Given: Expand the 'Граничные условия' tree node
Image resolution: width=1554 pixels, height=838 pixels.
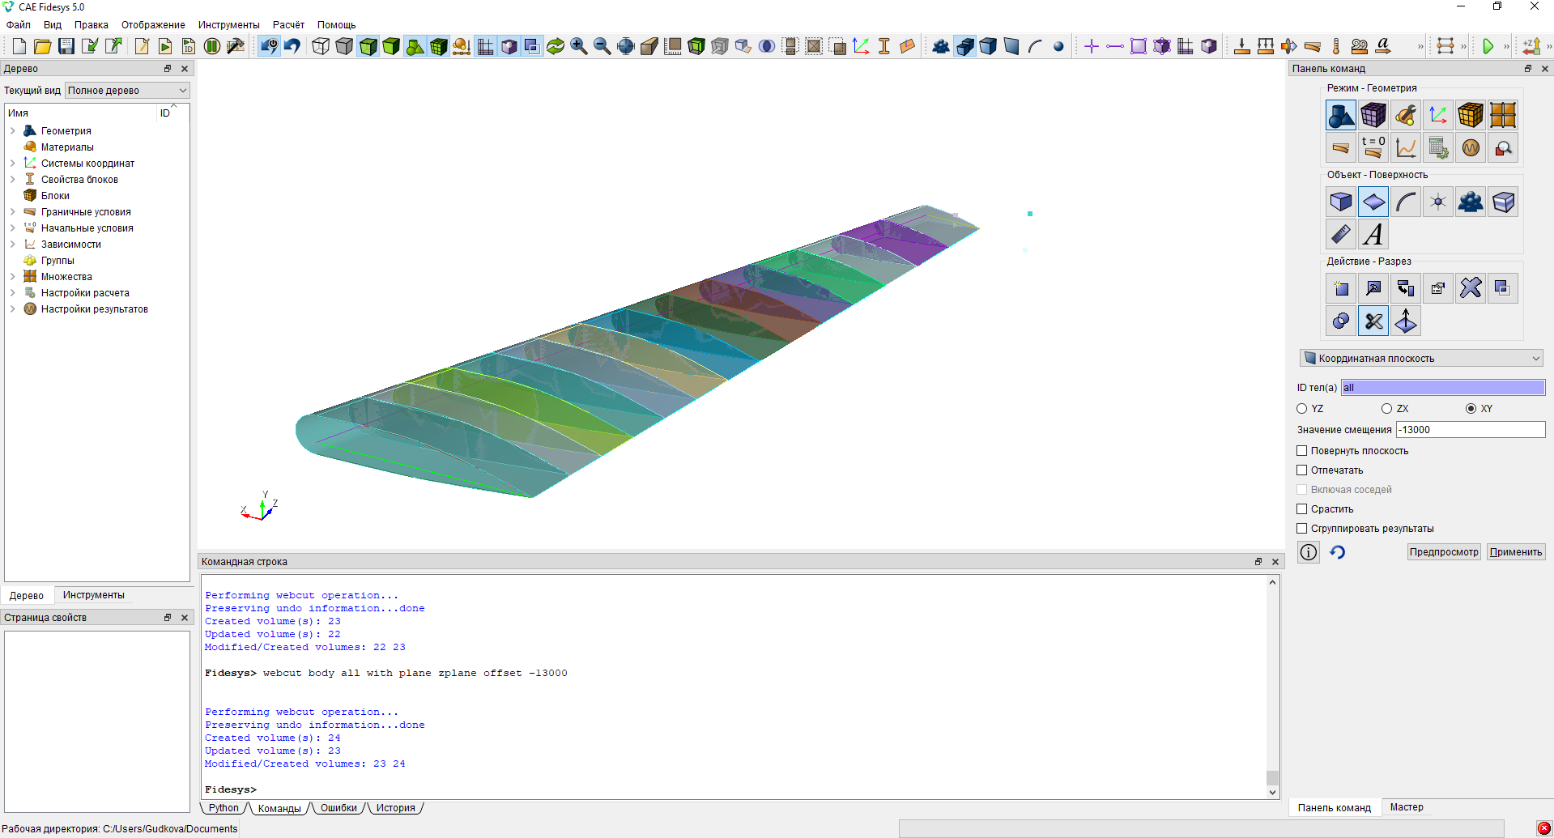Looking at the screenshot, I should click(13, 212).
